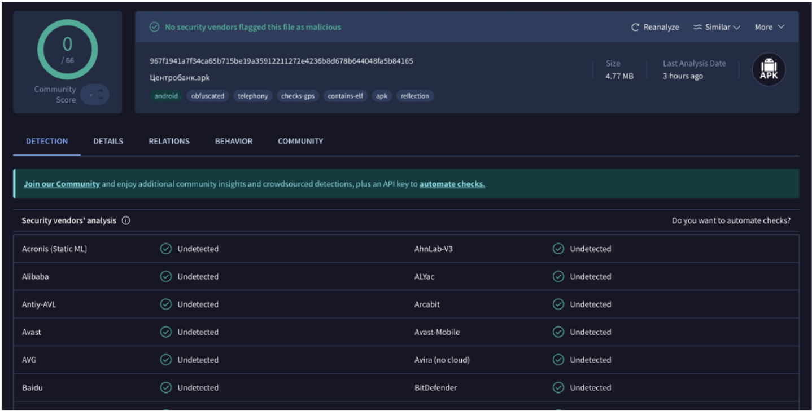Click the Undetected check icon for Baidu

pyautogui.click(x=165, y=387)
